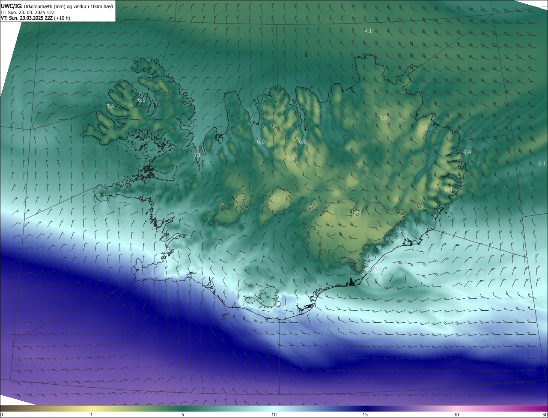Click the 6.9 precipitable water value

pos(261,141)
